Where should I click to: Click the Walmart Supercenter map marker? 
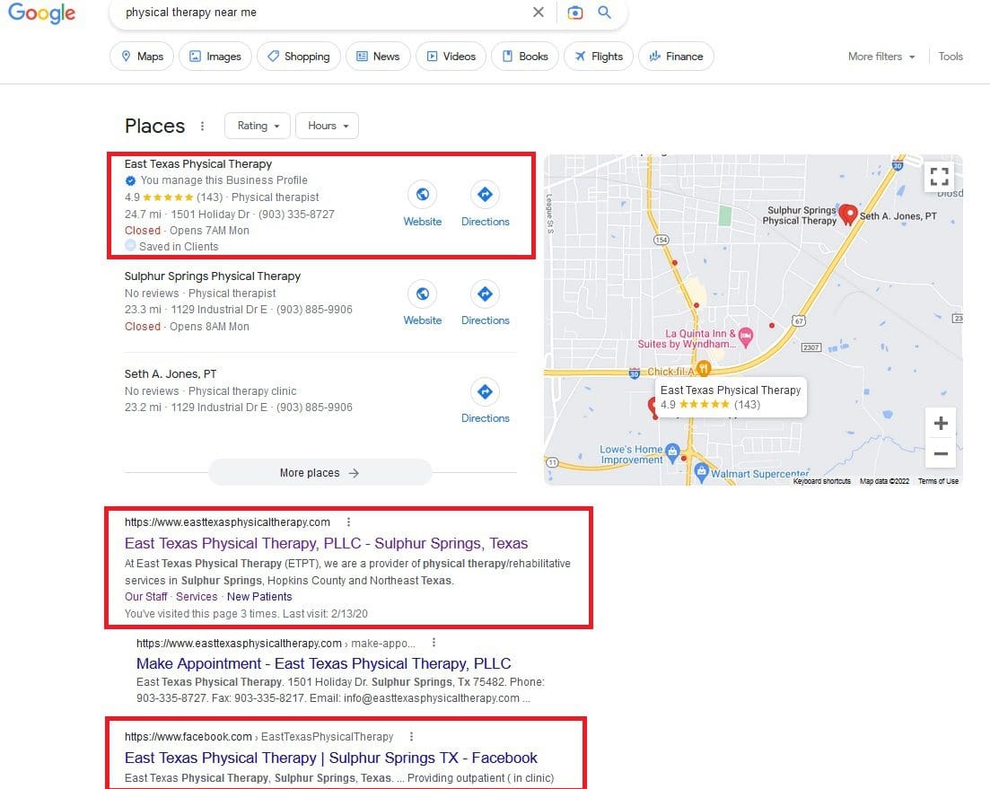[701, 471]
